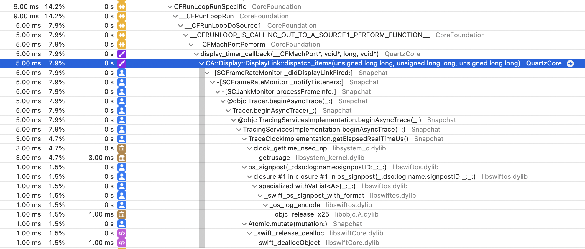Click the user icon beside _os_log_encode
The image size is (585, 249).
(x=122, y=205)
